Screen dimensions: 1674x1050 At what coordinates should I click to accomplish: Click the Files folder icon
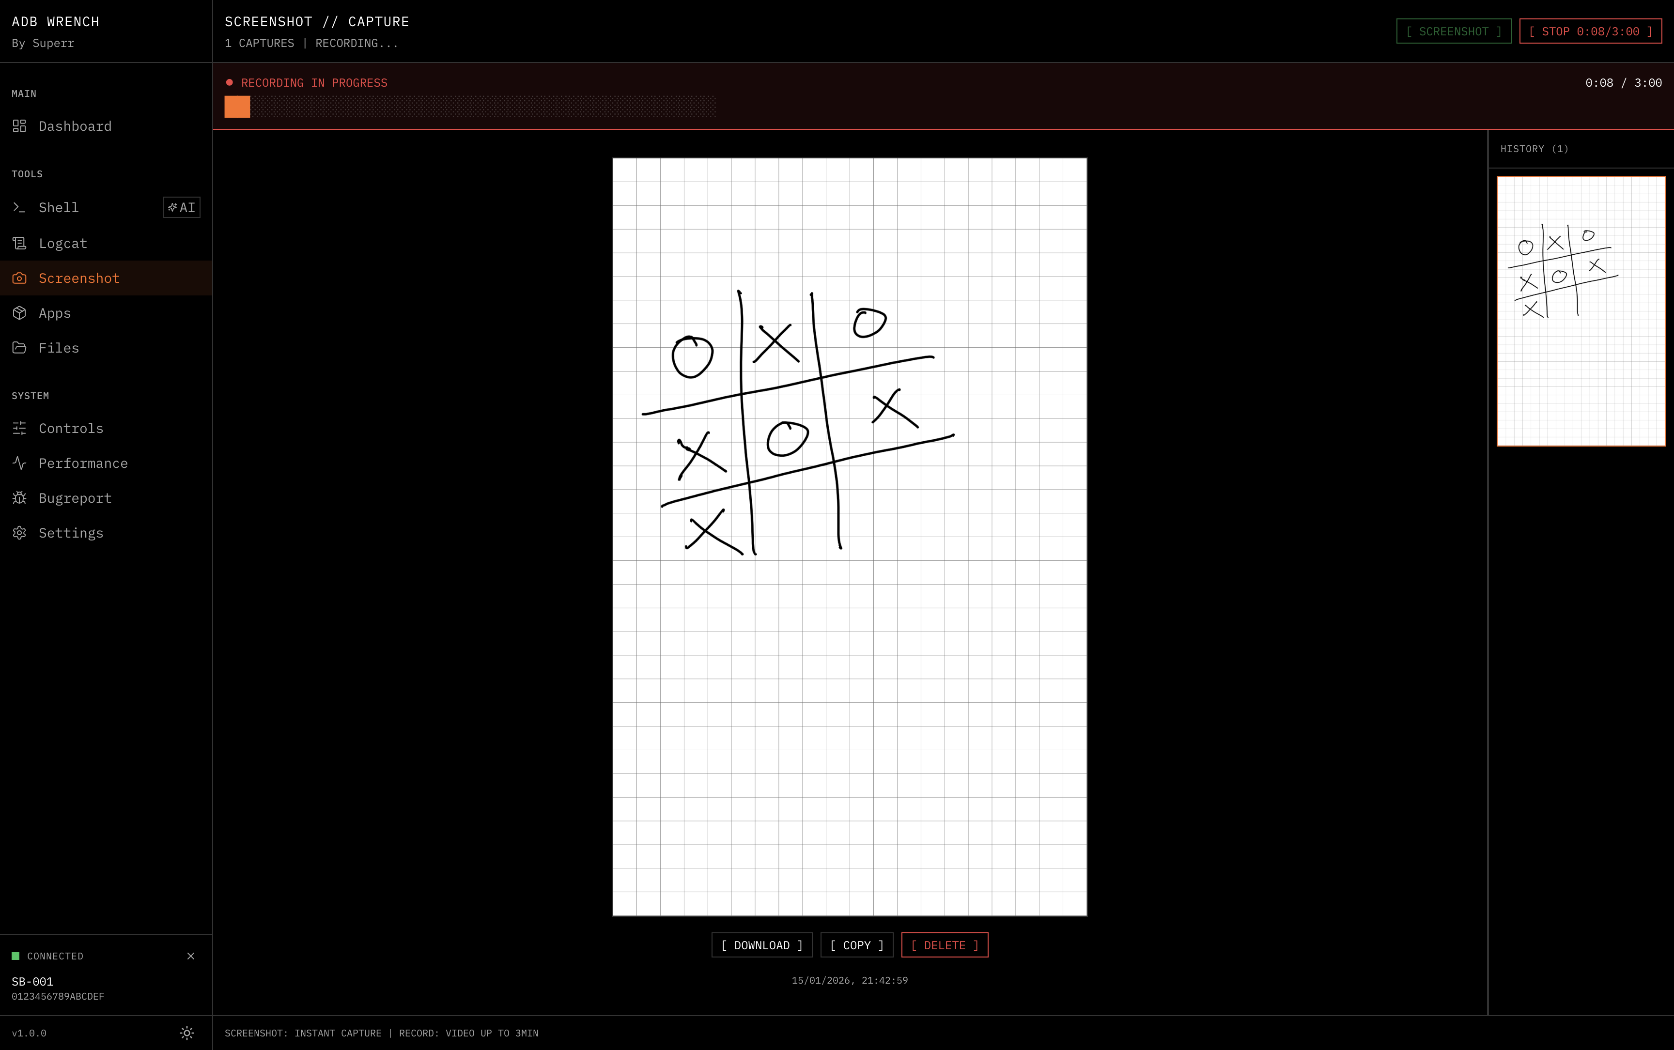click(x=19, y=348)
